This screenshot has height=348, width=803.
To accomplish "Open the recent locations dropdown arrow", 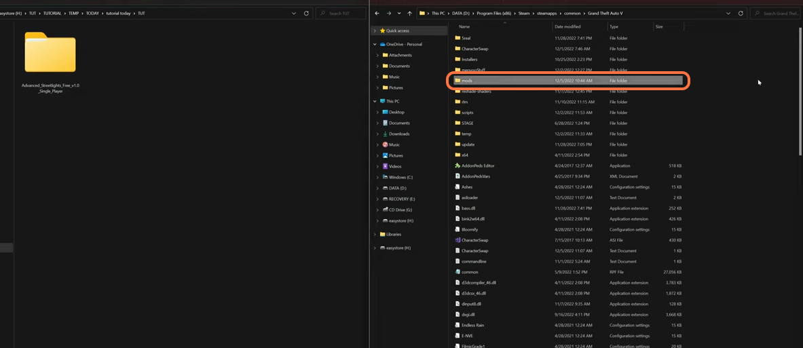I will click(399, 13).
